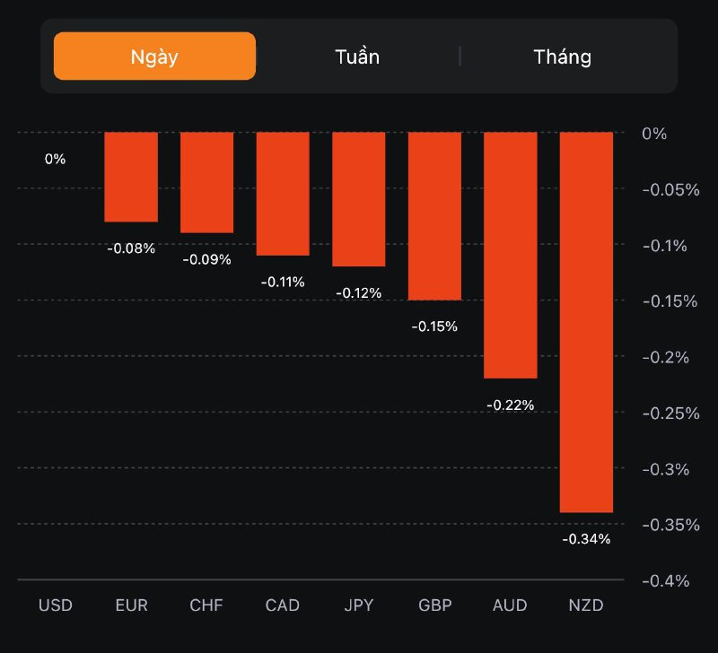Screen dimensions: 718x653
Task: Click the AUD red bar
Action: [x=510, y=256]
